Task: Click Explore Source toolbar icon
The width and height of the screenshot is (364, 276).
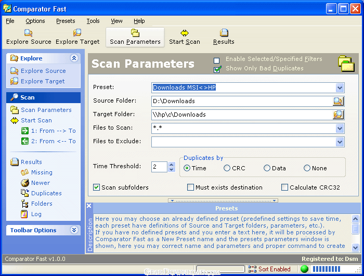Action: [28, 33]
